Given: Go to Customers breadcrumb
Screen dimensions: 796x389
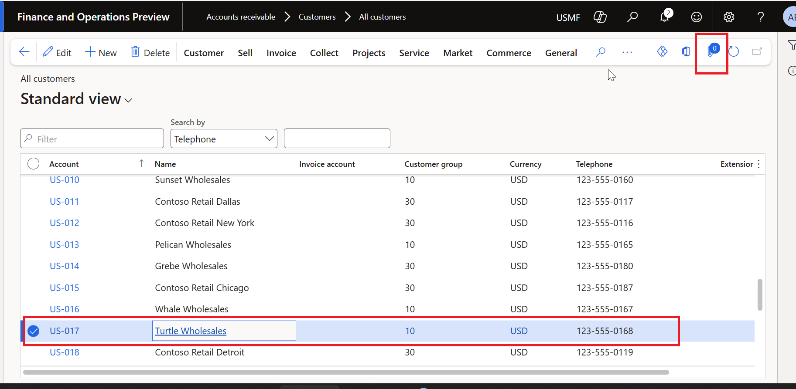Looking at the screenshot, I should pyautogui.click(x=317, y=17).
